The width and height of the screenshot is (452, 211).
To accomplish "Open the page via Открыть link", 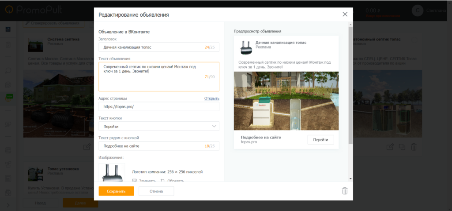I will coord(212,98).
